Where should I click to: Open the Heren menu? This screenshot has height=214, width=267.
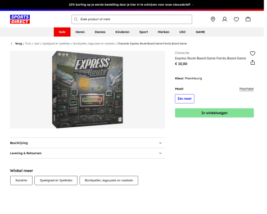click(80, 32)
